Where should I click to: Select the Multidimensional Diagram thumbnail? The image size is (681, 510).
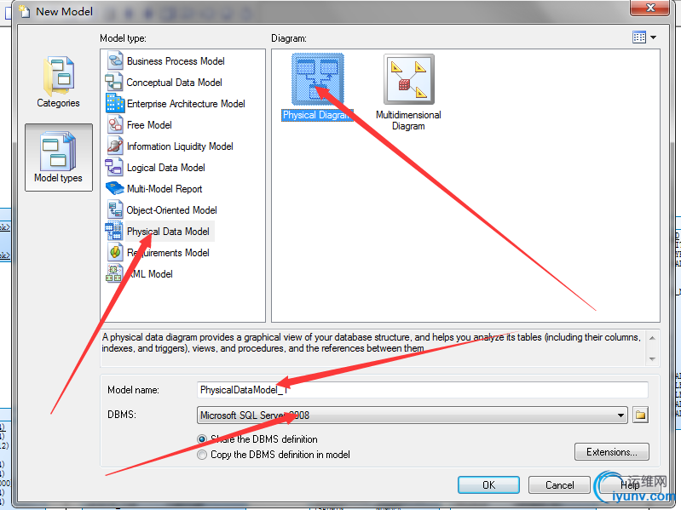coord(409,79)
